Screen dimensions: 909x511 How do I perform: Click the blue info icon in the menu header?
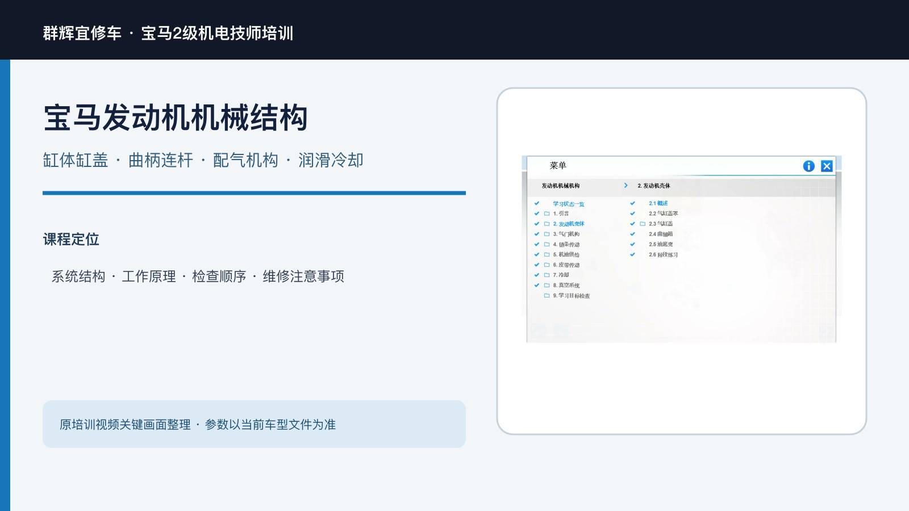pyautogui.click(x=808, y=166)
